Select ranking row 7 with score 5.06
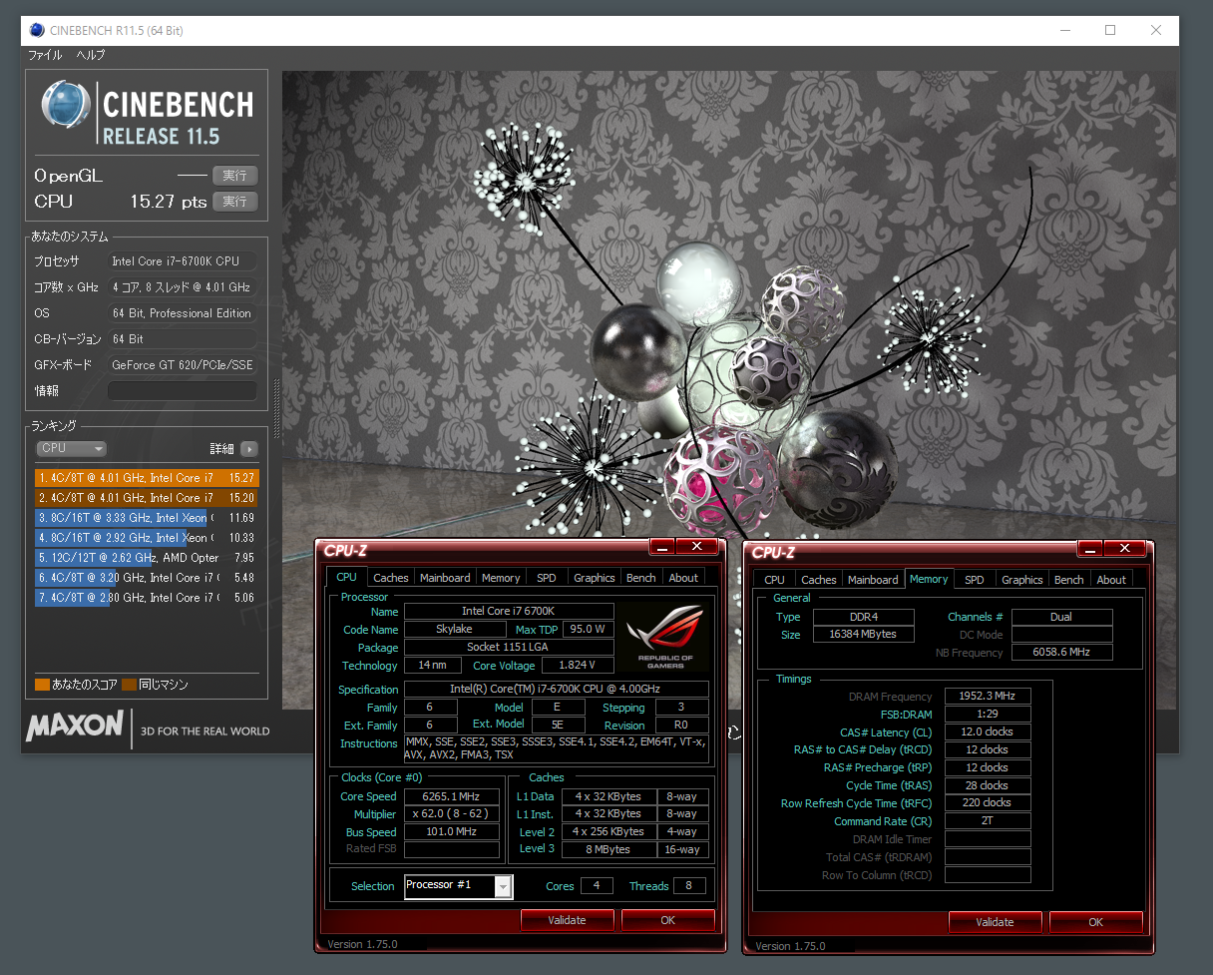 tap(147, 598)
